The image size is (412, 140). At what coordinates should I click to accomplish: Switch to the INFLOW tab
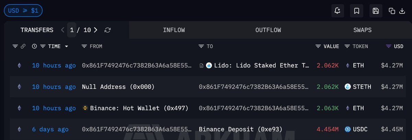tap(174, 30)
